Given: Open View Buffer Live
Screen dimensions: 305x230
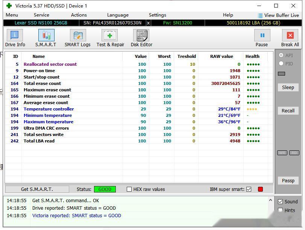Looking at the screenshot, I should coord(278,15).
